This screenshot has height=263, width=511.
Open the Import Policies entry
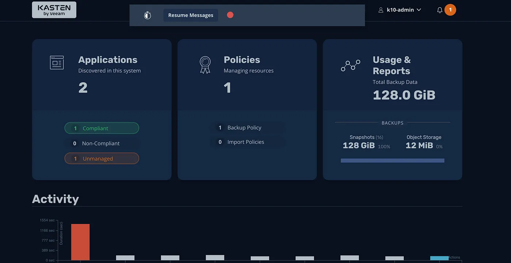pyautogui.click(x=245, y=142)
